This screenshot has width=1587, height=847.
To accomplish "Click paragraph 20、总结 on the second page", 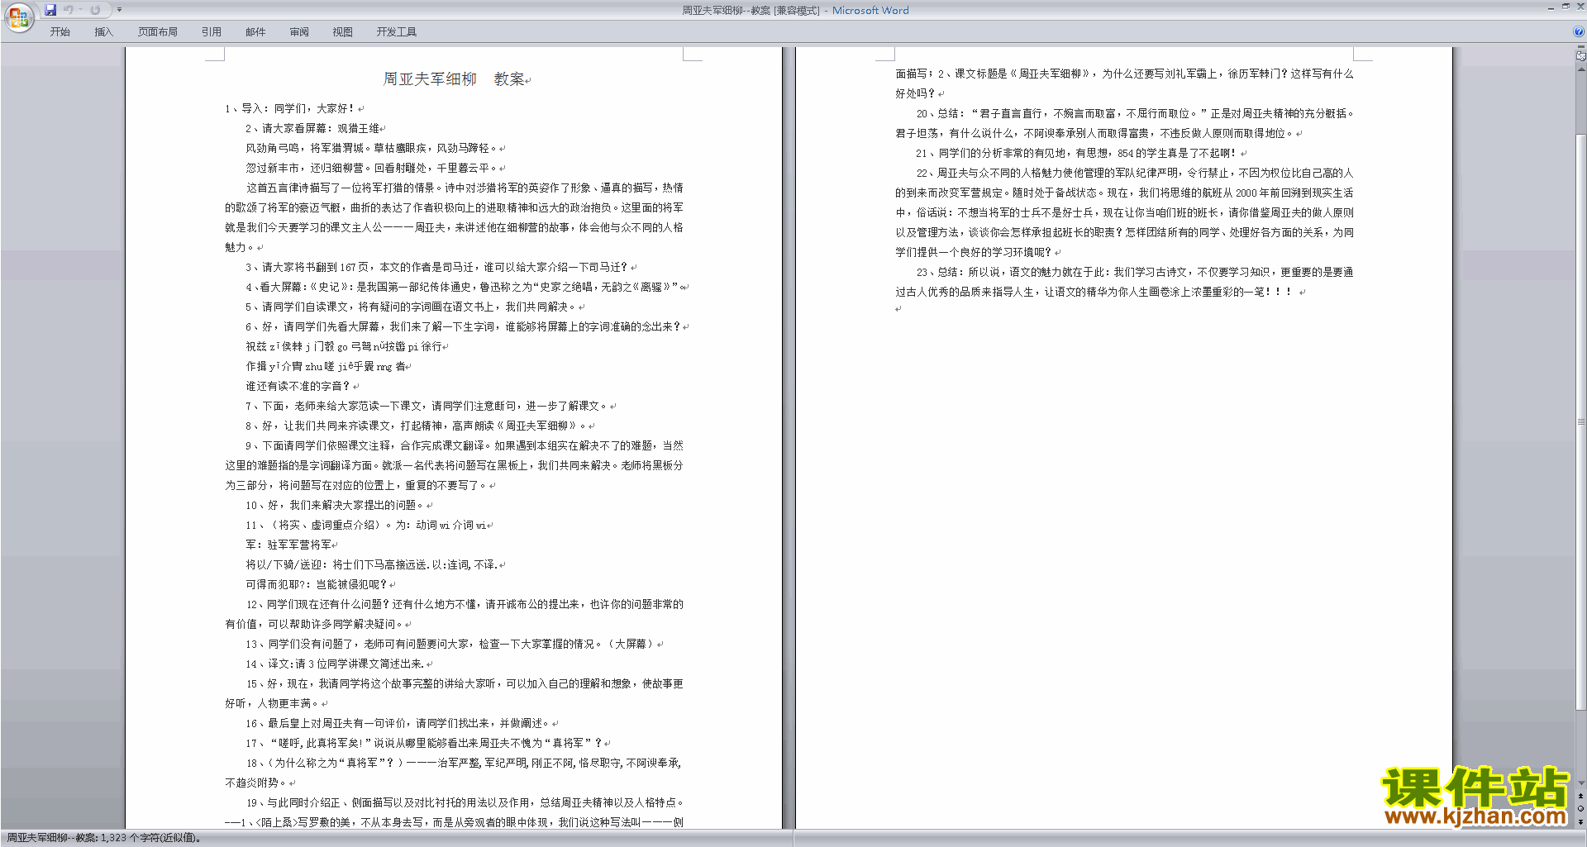I will pos(1124,123).
